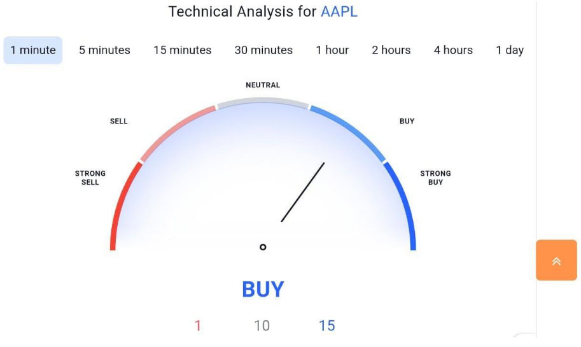
Task: Click the black gauge needle
Action: (x=303, y=192)
